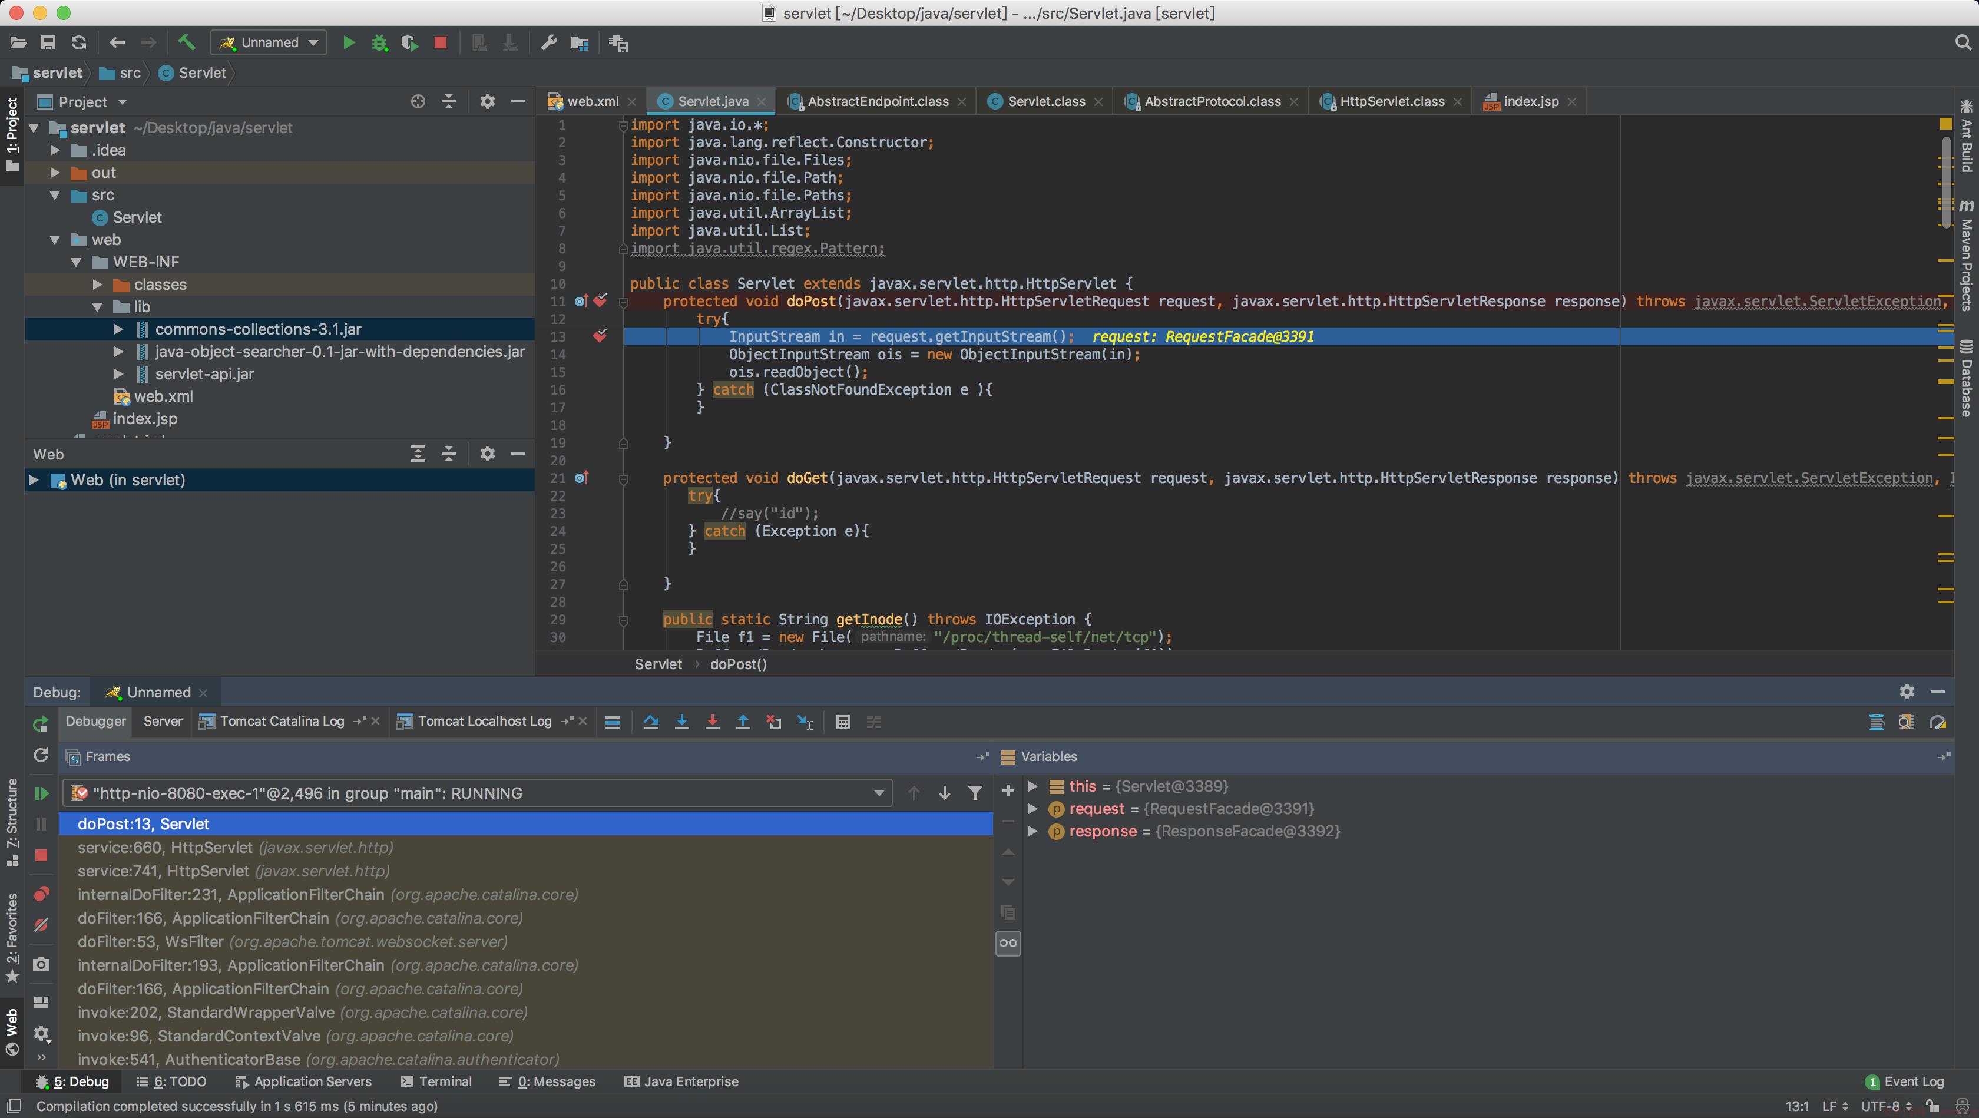Select frame invoke:202, StandardWrapperValve
The image size is (1979, 1118).
pos(526,1012)
